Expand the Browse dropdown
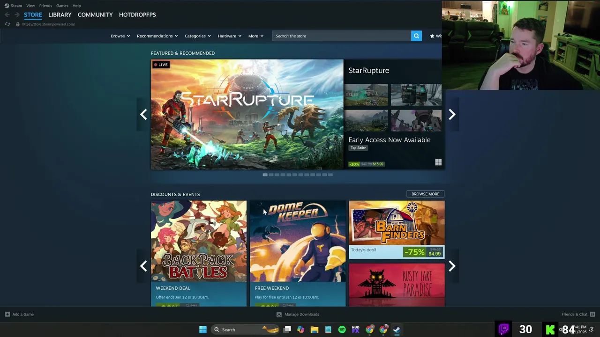Screen dimensions: 600x337 click(x=120, y=36)
